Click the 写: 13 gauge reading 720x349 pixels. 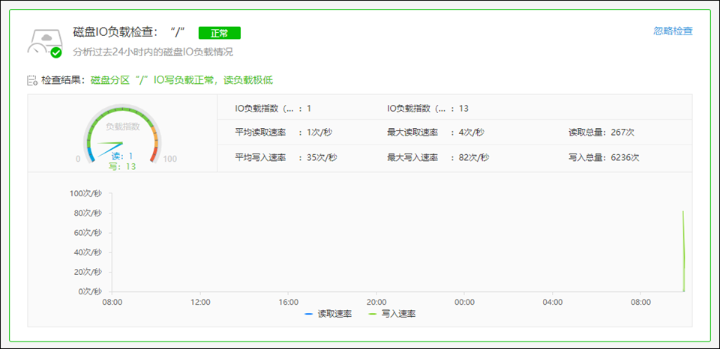point(120,166)
